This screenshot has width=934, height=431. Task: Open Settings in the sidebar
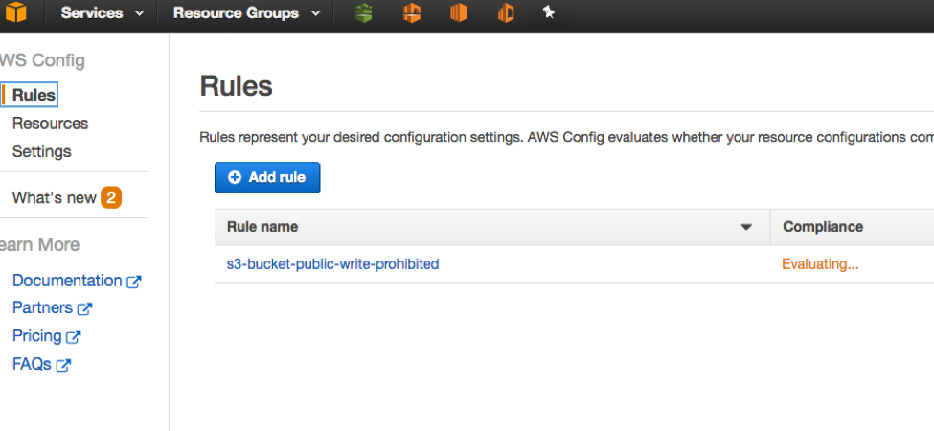41,151
